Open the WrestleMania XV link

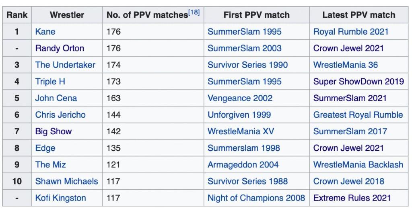coord(237,131)
